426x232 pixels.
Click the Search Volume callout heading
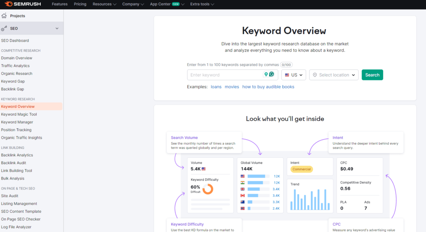coord(184,137)
